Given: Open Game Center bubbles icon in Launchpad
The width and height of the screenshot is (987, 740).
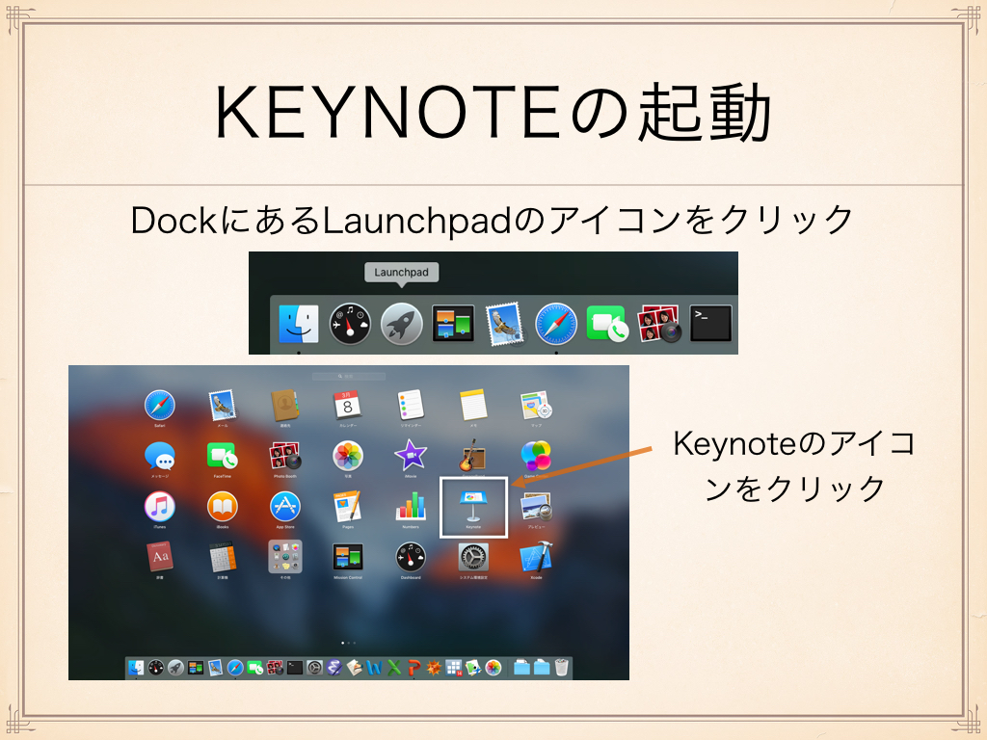Looking at the screenshot, I should point(536,456).
